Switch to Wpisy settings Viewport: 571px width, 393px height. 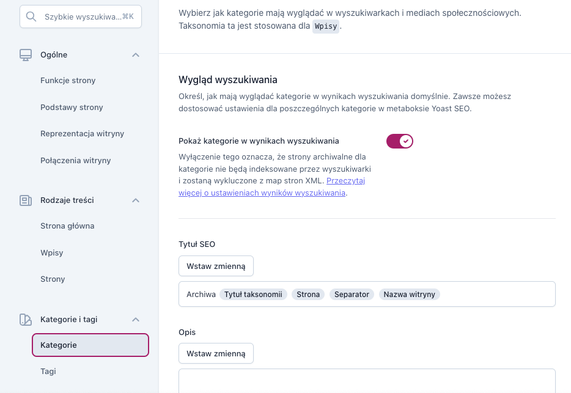click(53, 252)
